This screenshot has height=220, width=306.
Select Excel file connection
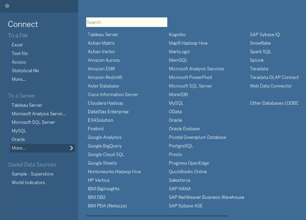[17, 45]
